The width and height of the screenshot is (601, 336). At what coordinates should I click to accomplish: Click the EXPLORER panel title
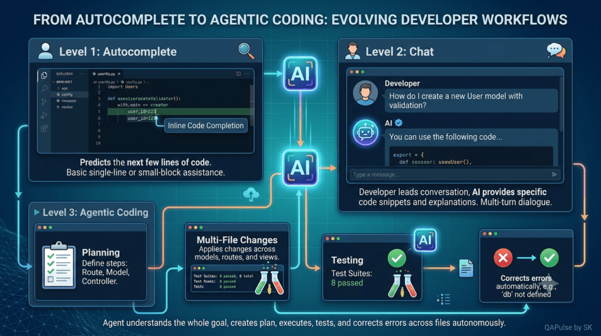point(65,73)
